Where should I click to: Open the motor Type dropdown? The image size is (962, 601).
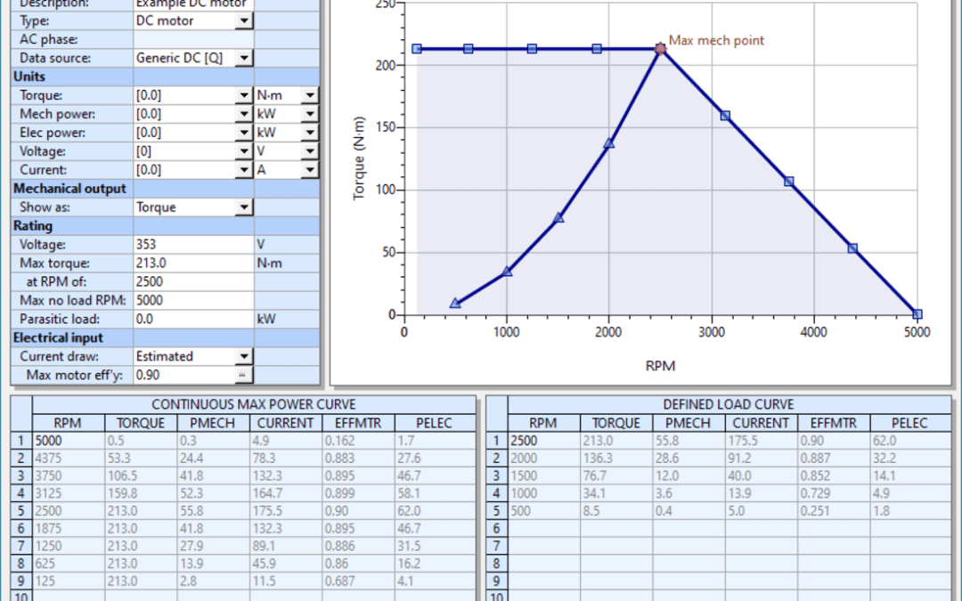tap(244, 20)
